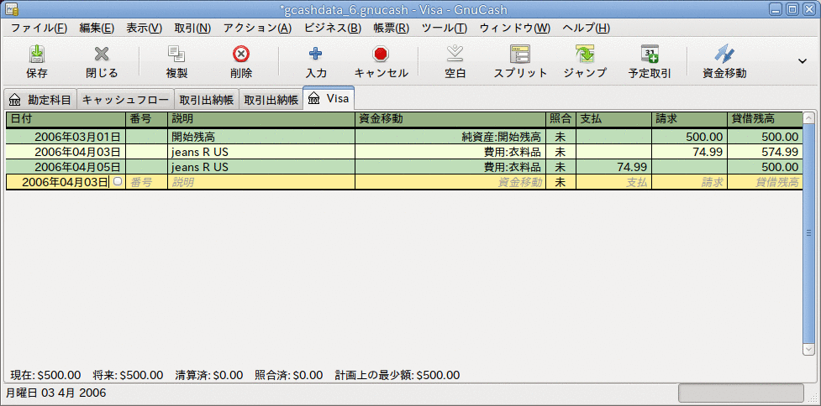The width and height of the screenshot is (821, 406).
Task: Click the 支払 field in the blank row
Action: click(613, 182)
